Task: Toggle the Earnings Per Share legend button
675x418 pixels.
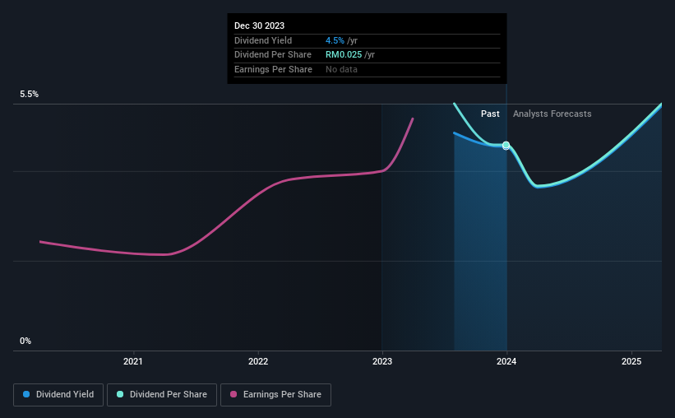Action: click(275, 395)
